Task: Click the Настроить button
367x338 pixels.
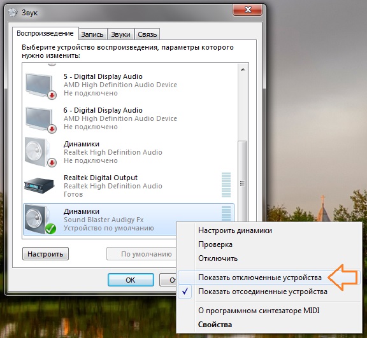Action: (46, 254)
